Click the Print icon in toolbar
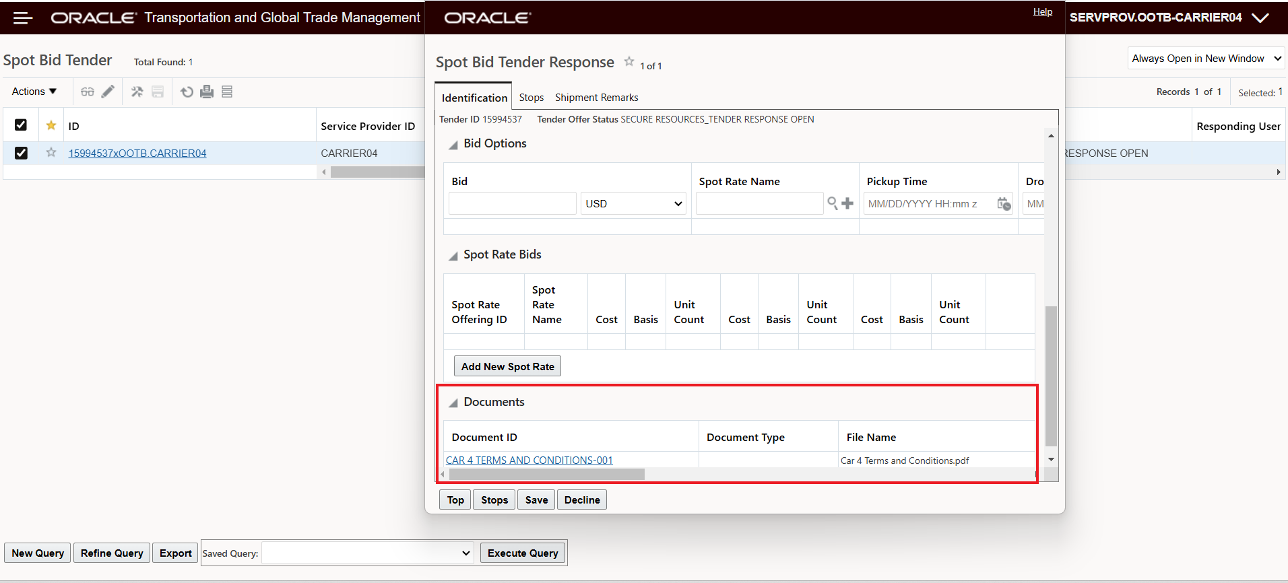 pos(207,92)
